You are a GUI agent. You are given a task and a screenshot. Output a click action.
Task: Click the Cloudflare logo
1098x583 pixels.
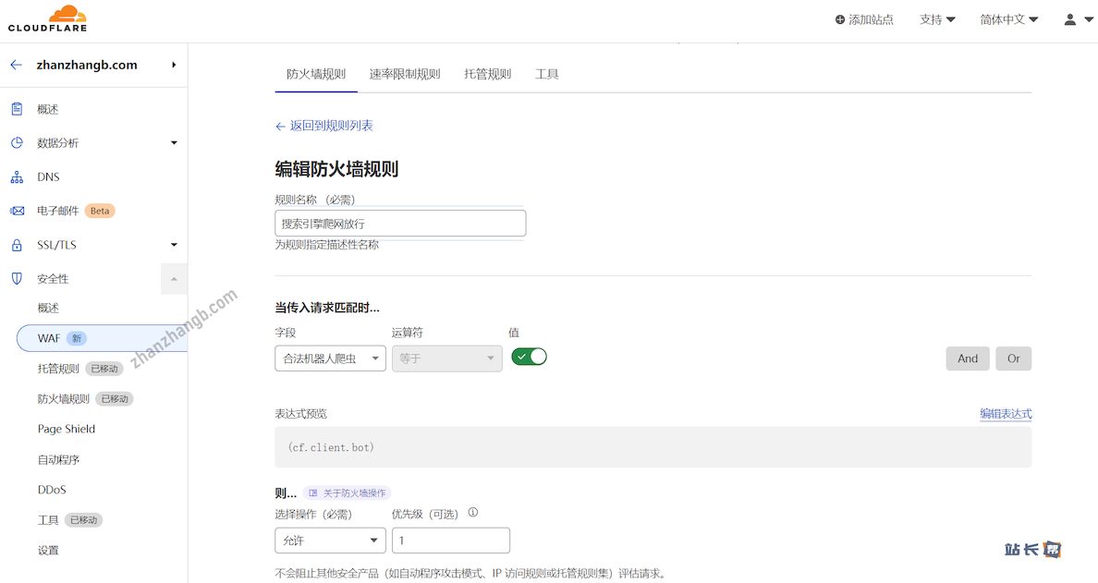pos(47,18)
